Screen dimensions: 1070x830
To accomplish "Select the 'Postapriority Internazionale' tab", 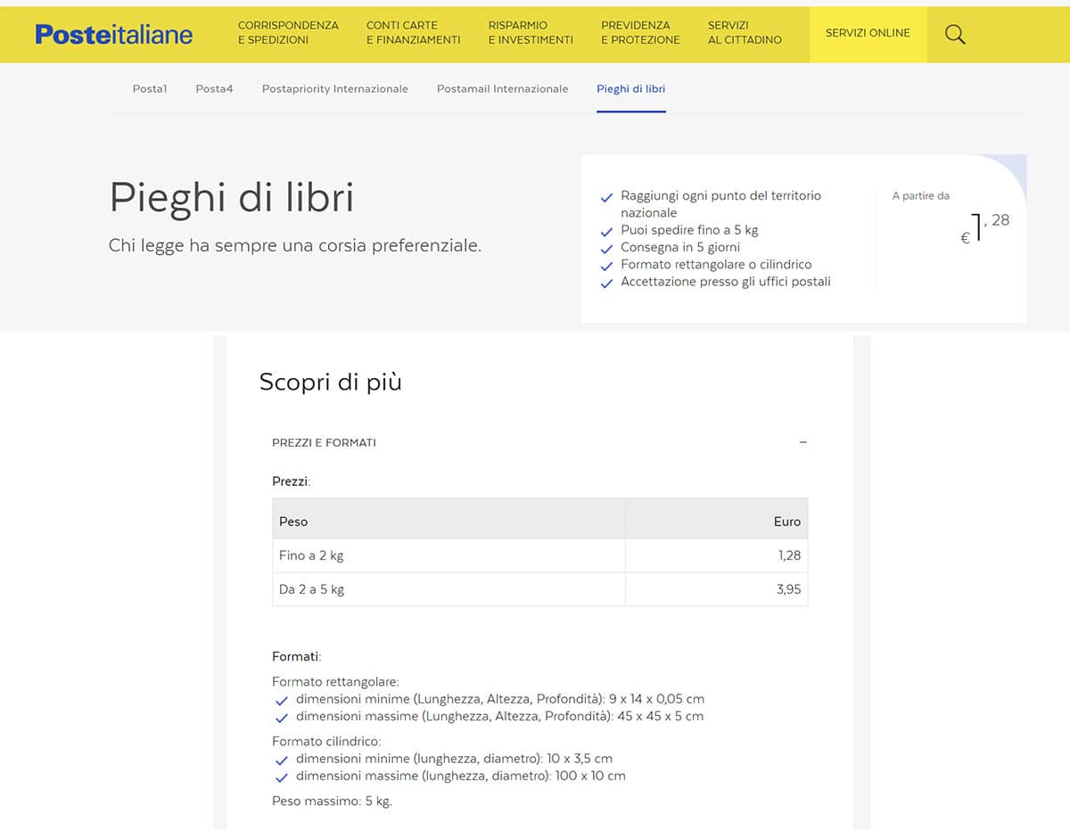I will [x=334, y=88].
